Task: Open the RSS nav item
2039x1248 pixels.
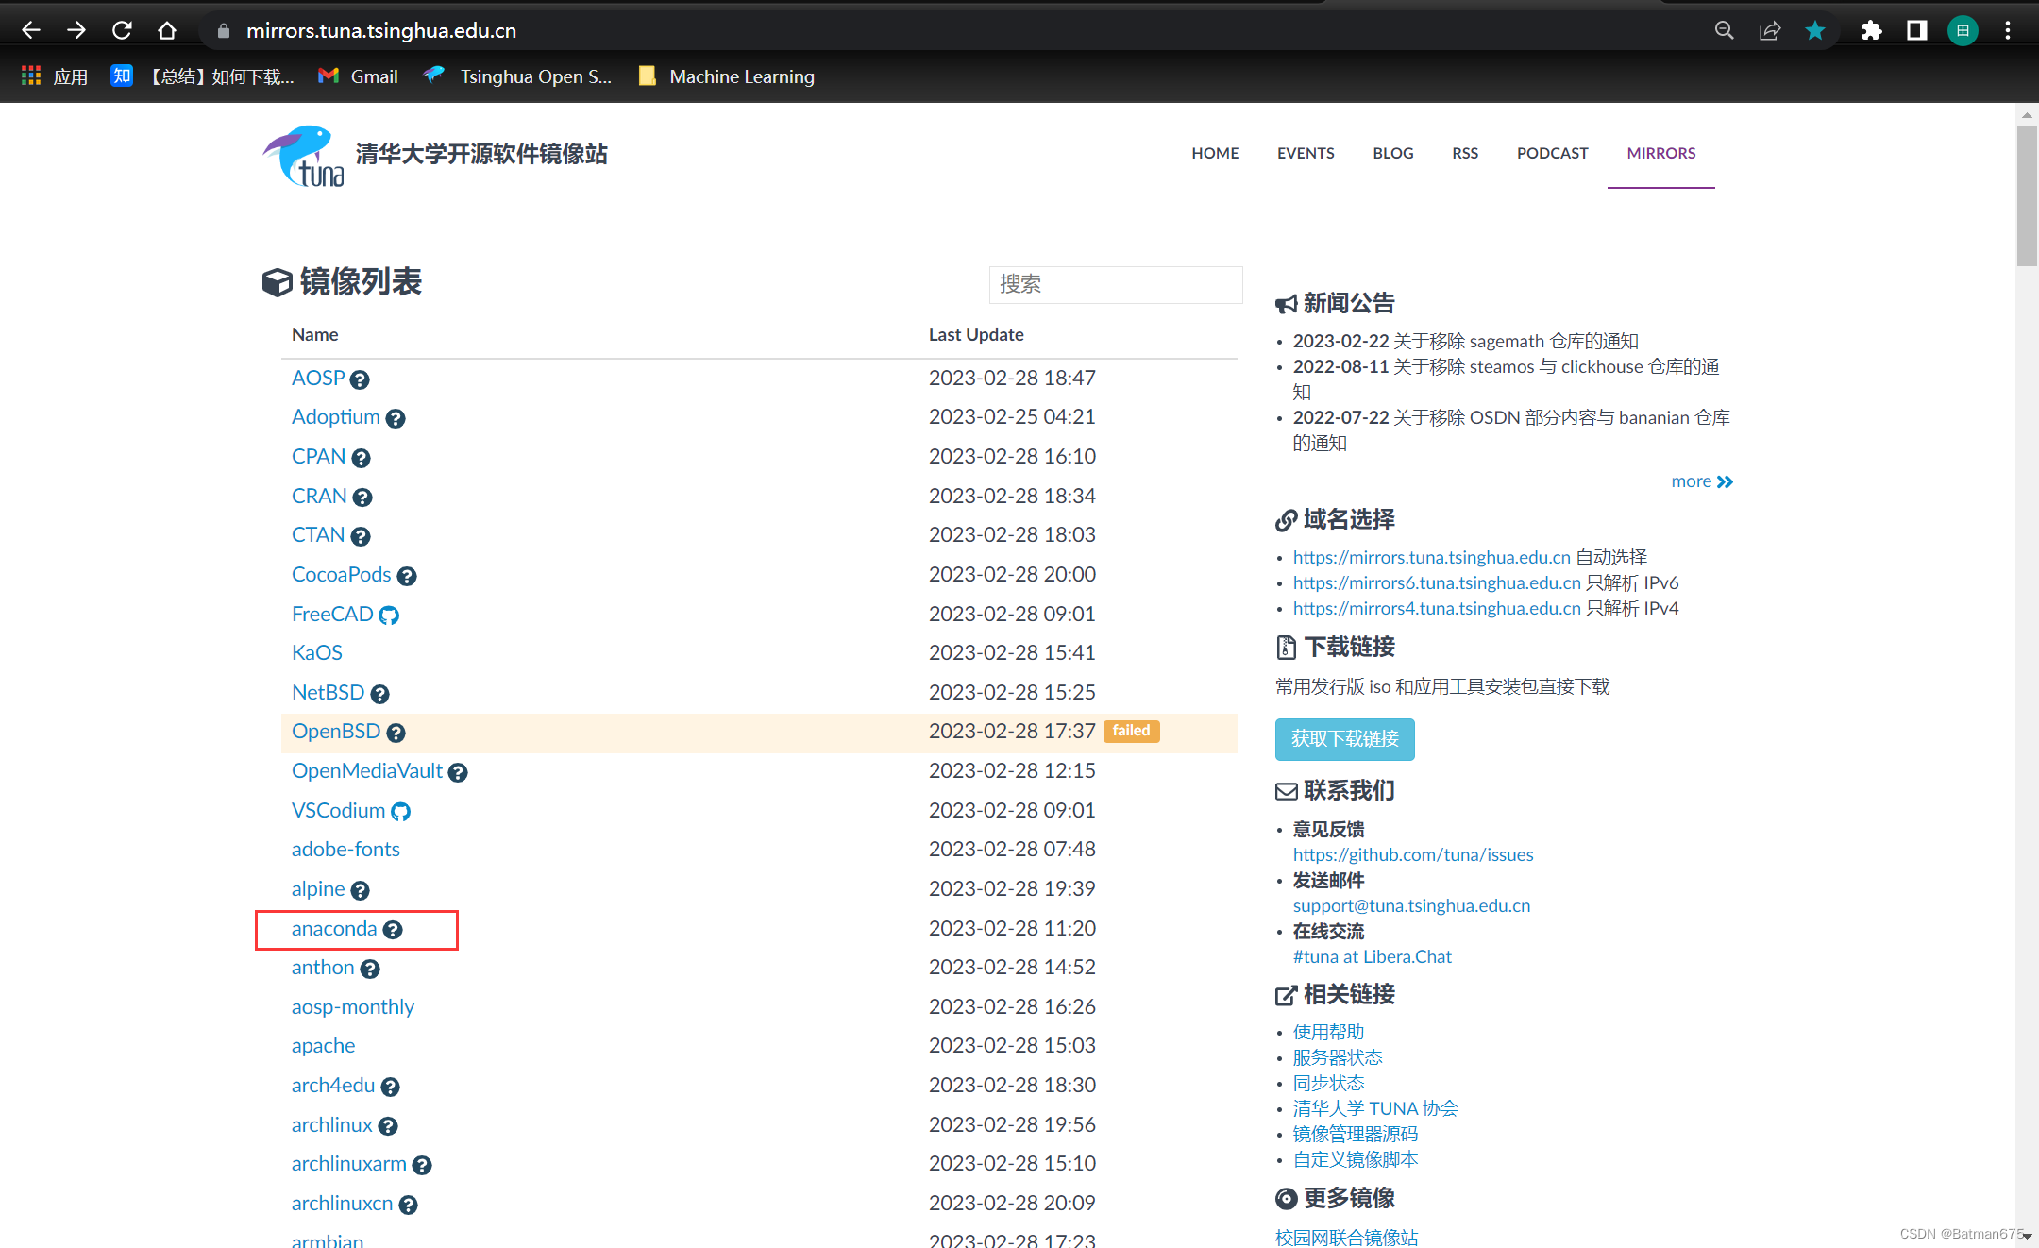Action: 1465,153
